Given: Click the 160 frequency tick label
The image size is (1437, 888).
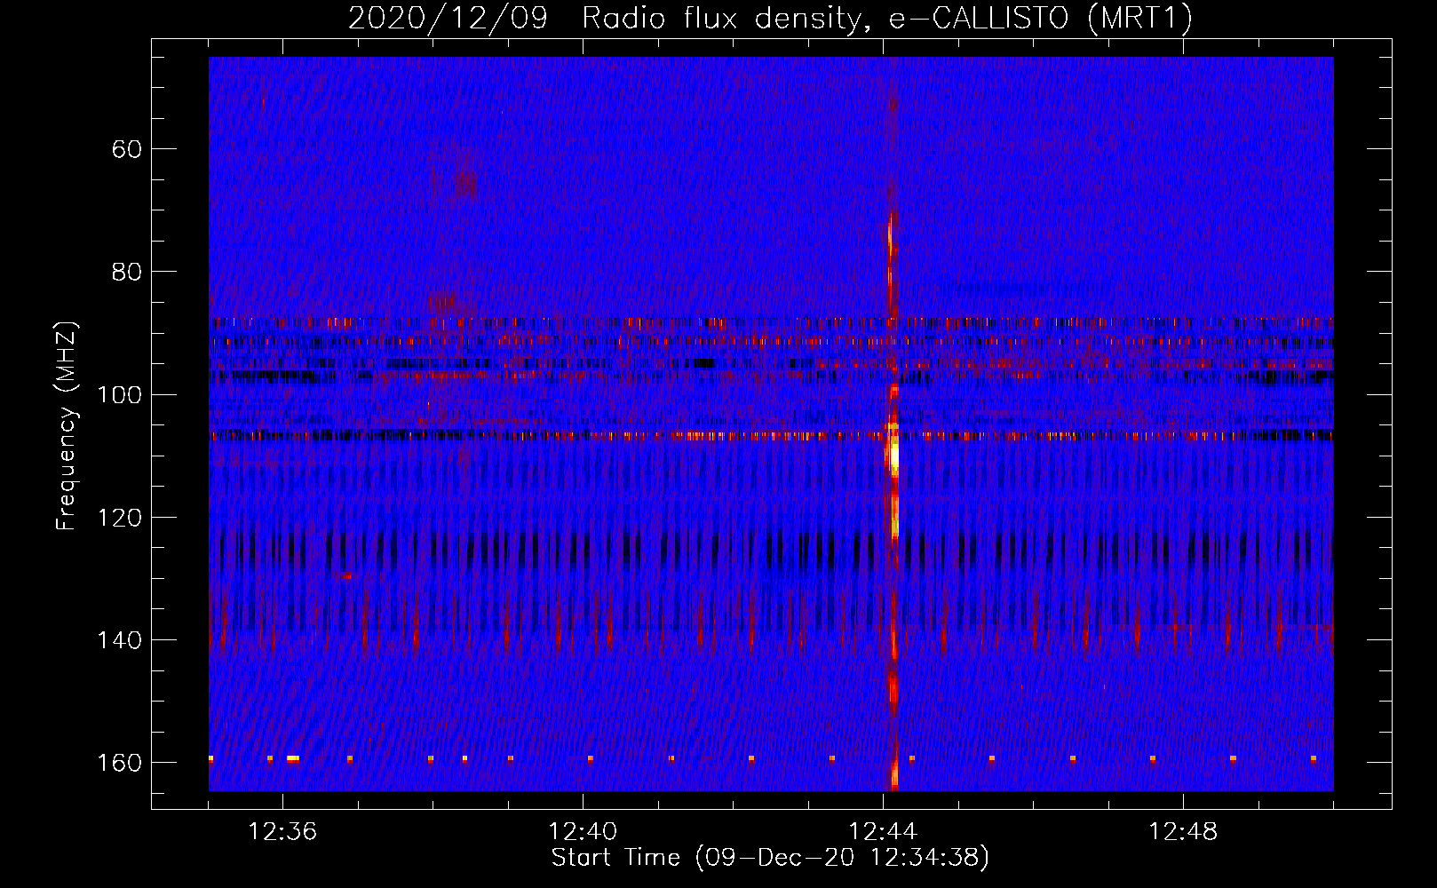Looking at the screenshot, I should [x=120, y=763].
